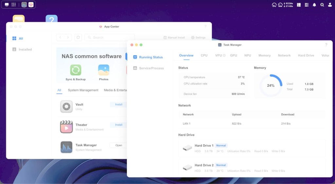This screenshot has height=184, width=335.
Task: Open the Hard Drive tab
Action: 306,55
